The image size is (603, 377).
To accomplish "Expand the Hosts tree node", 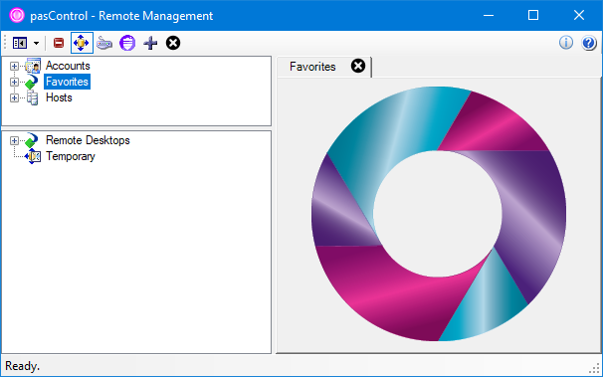I will click(x=14, y=98).
